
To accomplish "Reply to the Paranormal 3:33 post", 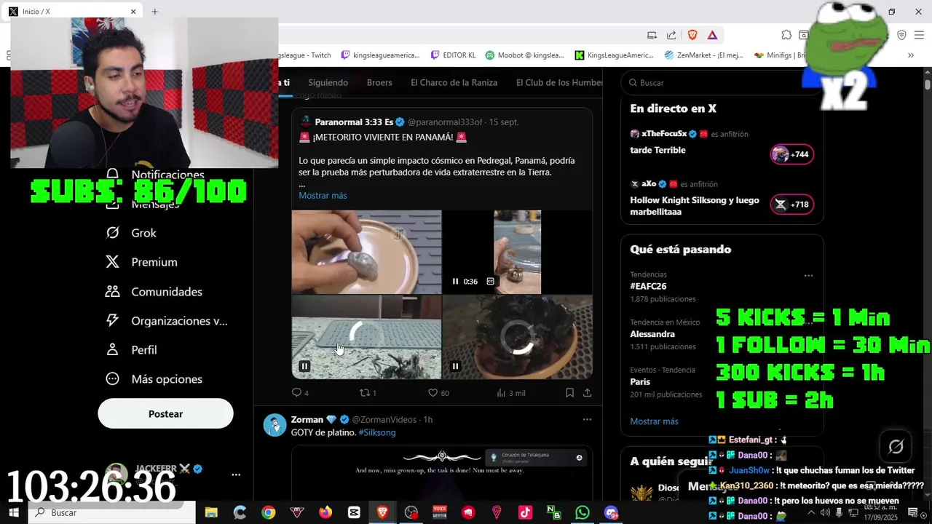I will [x=300, y=393].
